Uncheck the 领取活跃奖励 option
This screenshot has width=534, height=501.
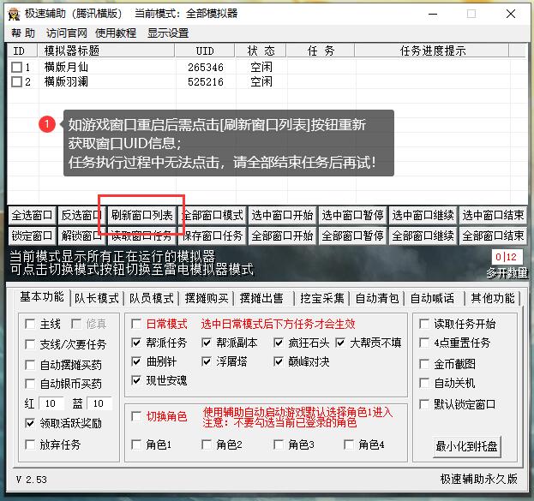(x=31, y=423)
